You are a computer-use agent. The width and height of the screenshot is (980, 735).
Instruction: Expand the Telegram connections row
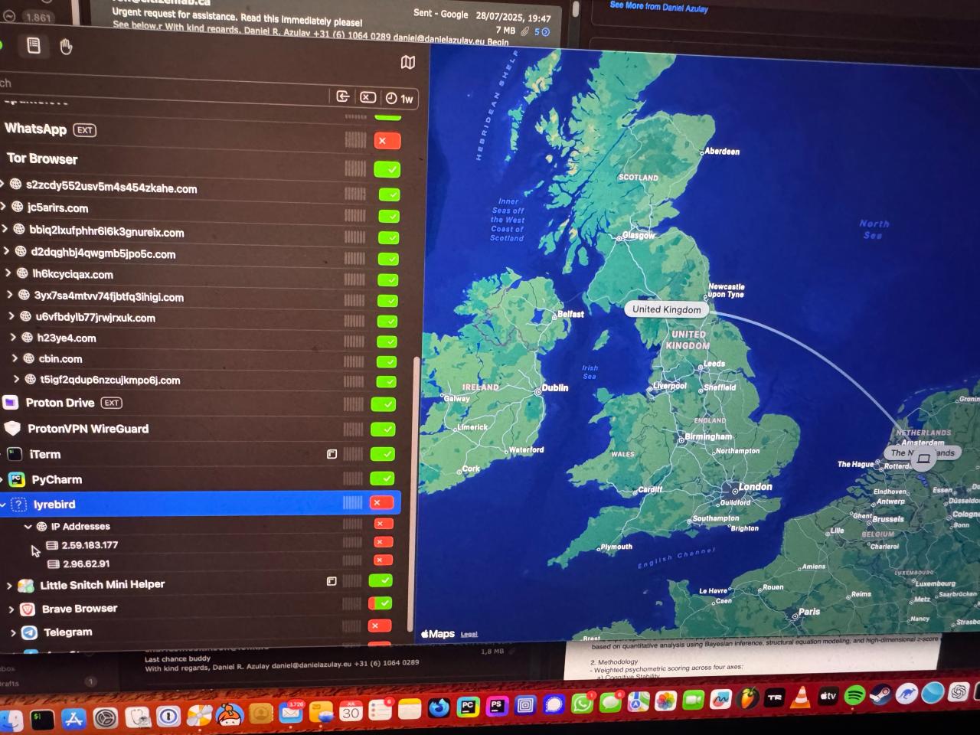coord(13,632)
